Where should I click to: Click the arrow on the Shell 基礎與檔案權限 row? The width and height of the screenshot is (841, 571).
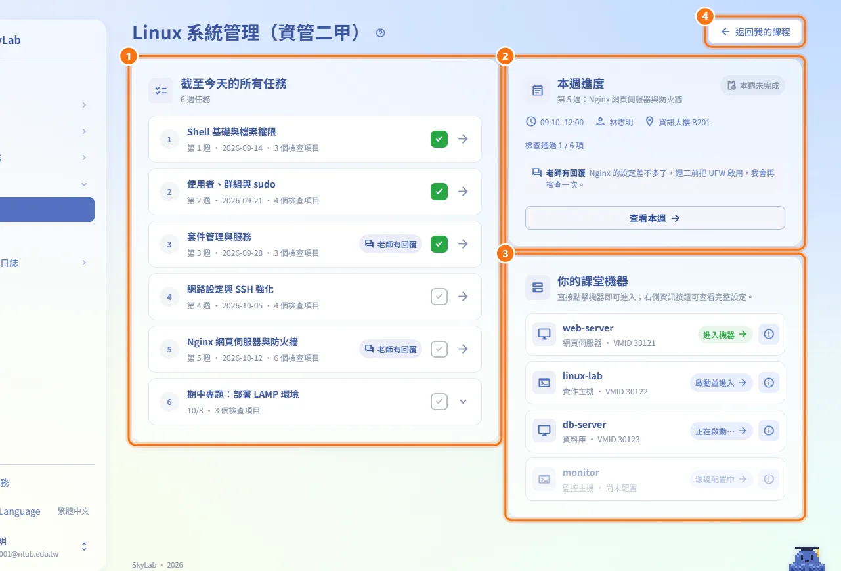point(464,139)
